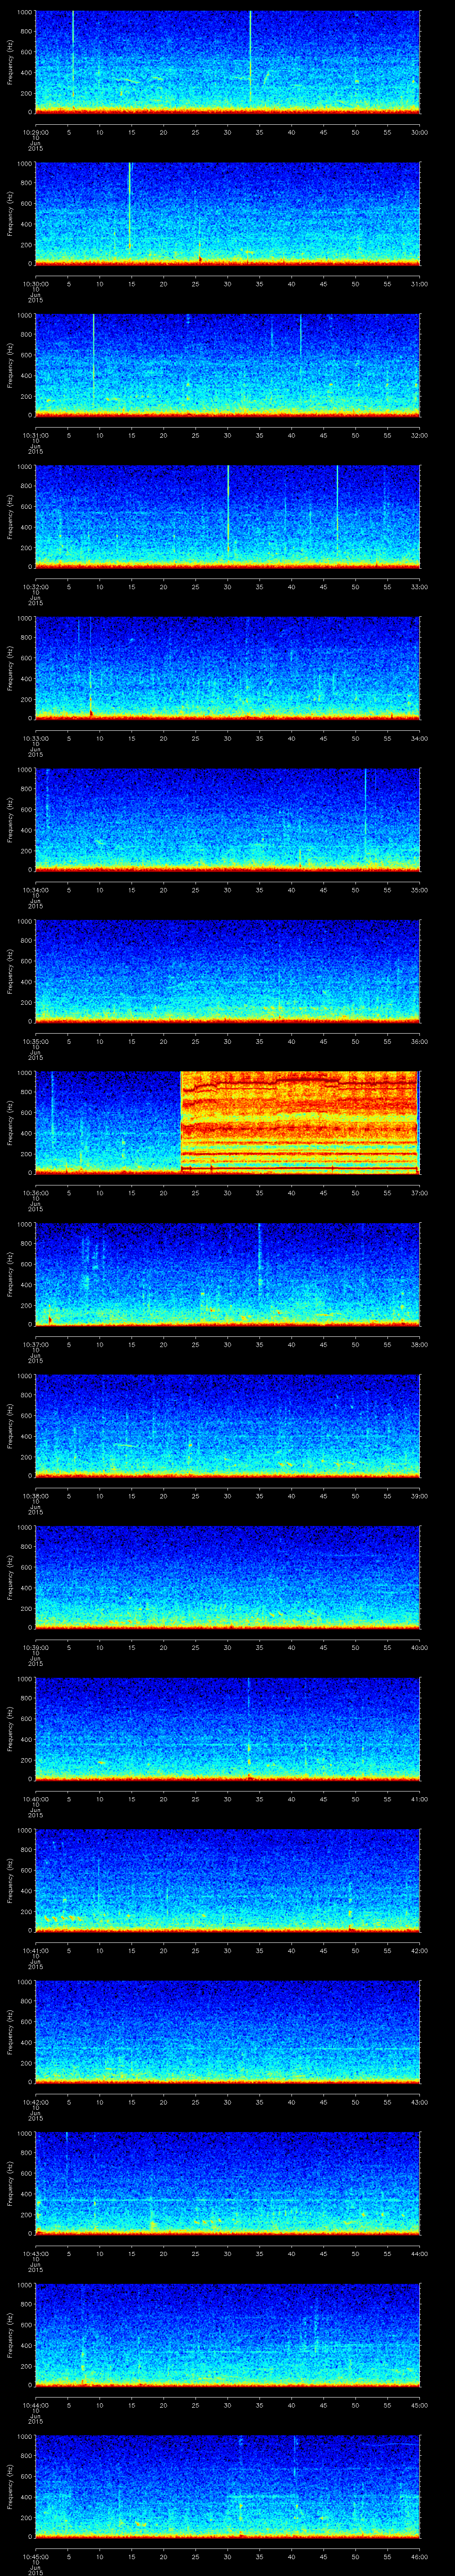Click the spectrogram panel starting at 10:43:00
Viewport: 455px width, 2576px height.
click(x=227, y=2183)
